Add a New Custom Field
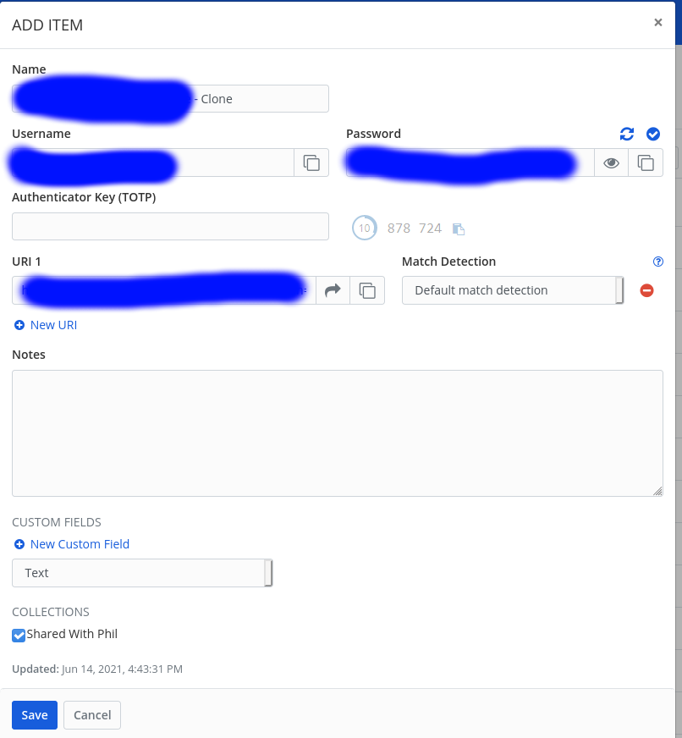The width and height of the screenshot is (682, 738). click(x=71, y=544)
